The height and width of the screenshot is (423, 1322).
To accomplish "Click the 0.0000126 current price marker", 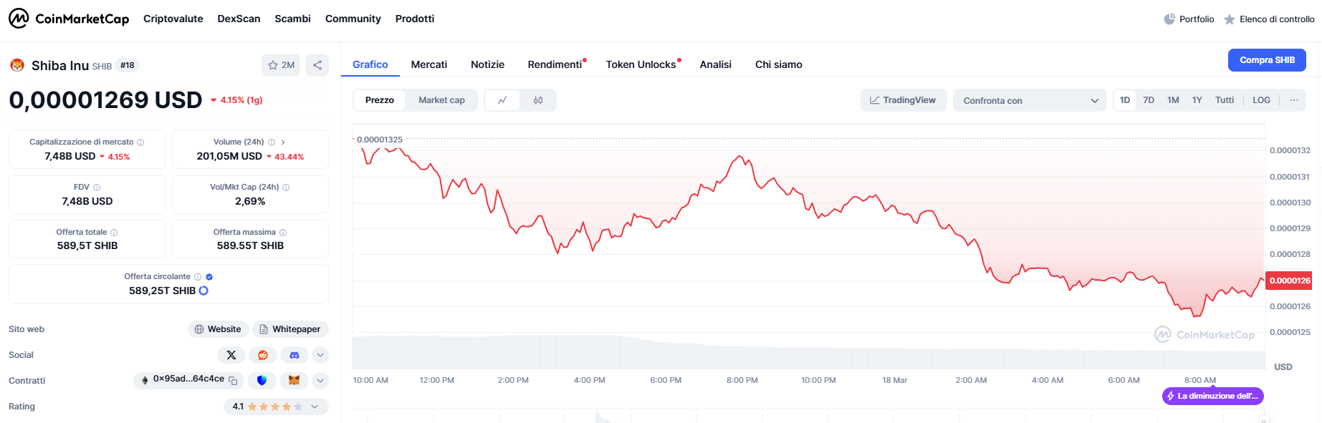I will click(1289, 281).
